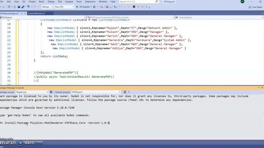The height and width of the screenshot is (148, 264).
Task: Click the New Project toolbar icon
Action: tap(9, 7)
